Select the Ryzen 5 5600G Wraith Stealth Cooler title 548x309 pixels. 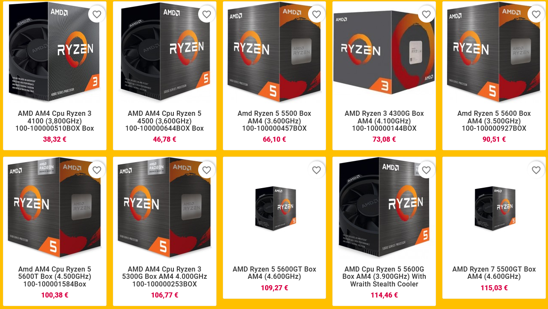point(384,277)
